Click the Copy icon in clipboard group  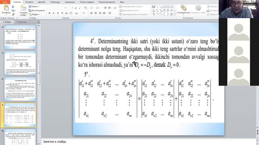(x=13, y=10)
